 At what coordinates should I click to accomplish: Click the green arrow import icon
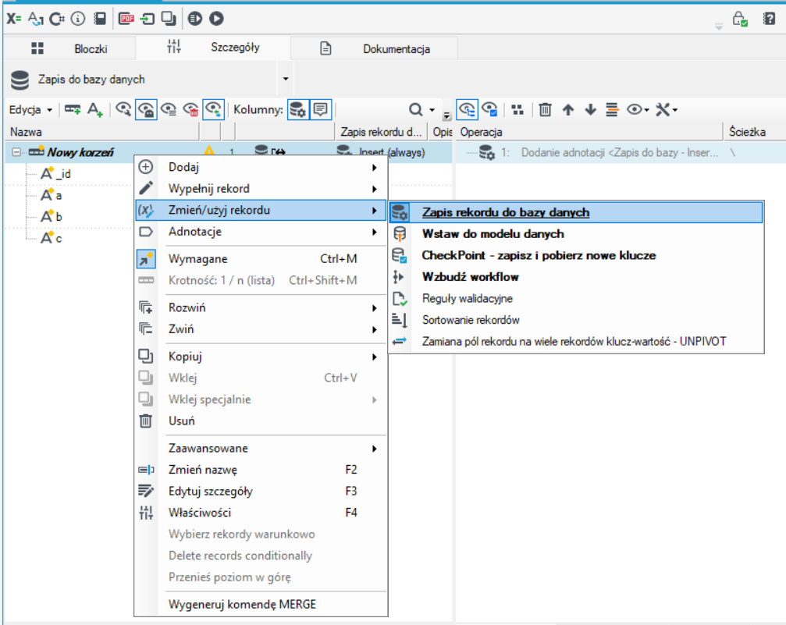(x=148, y=19)
